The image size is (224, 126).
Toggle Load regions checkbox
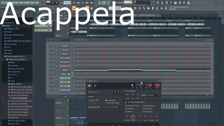click(106, 100)
